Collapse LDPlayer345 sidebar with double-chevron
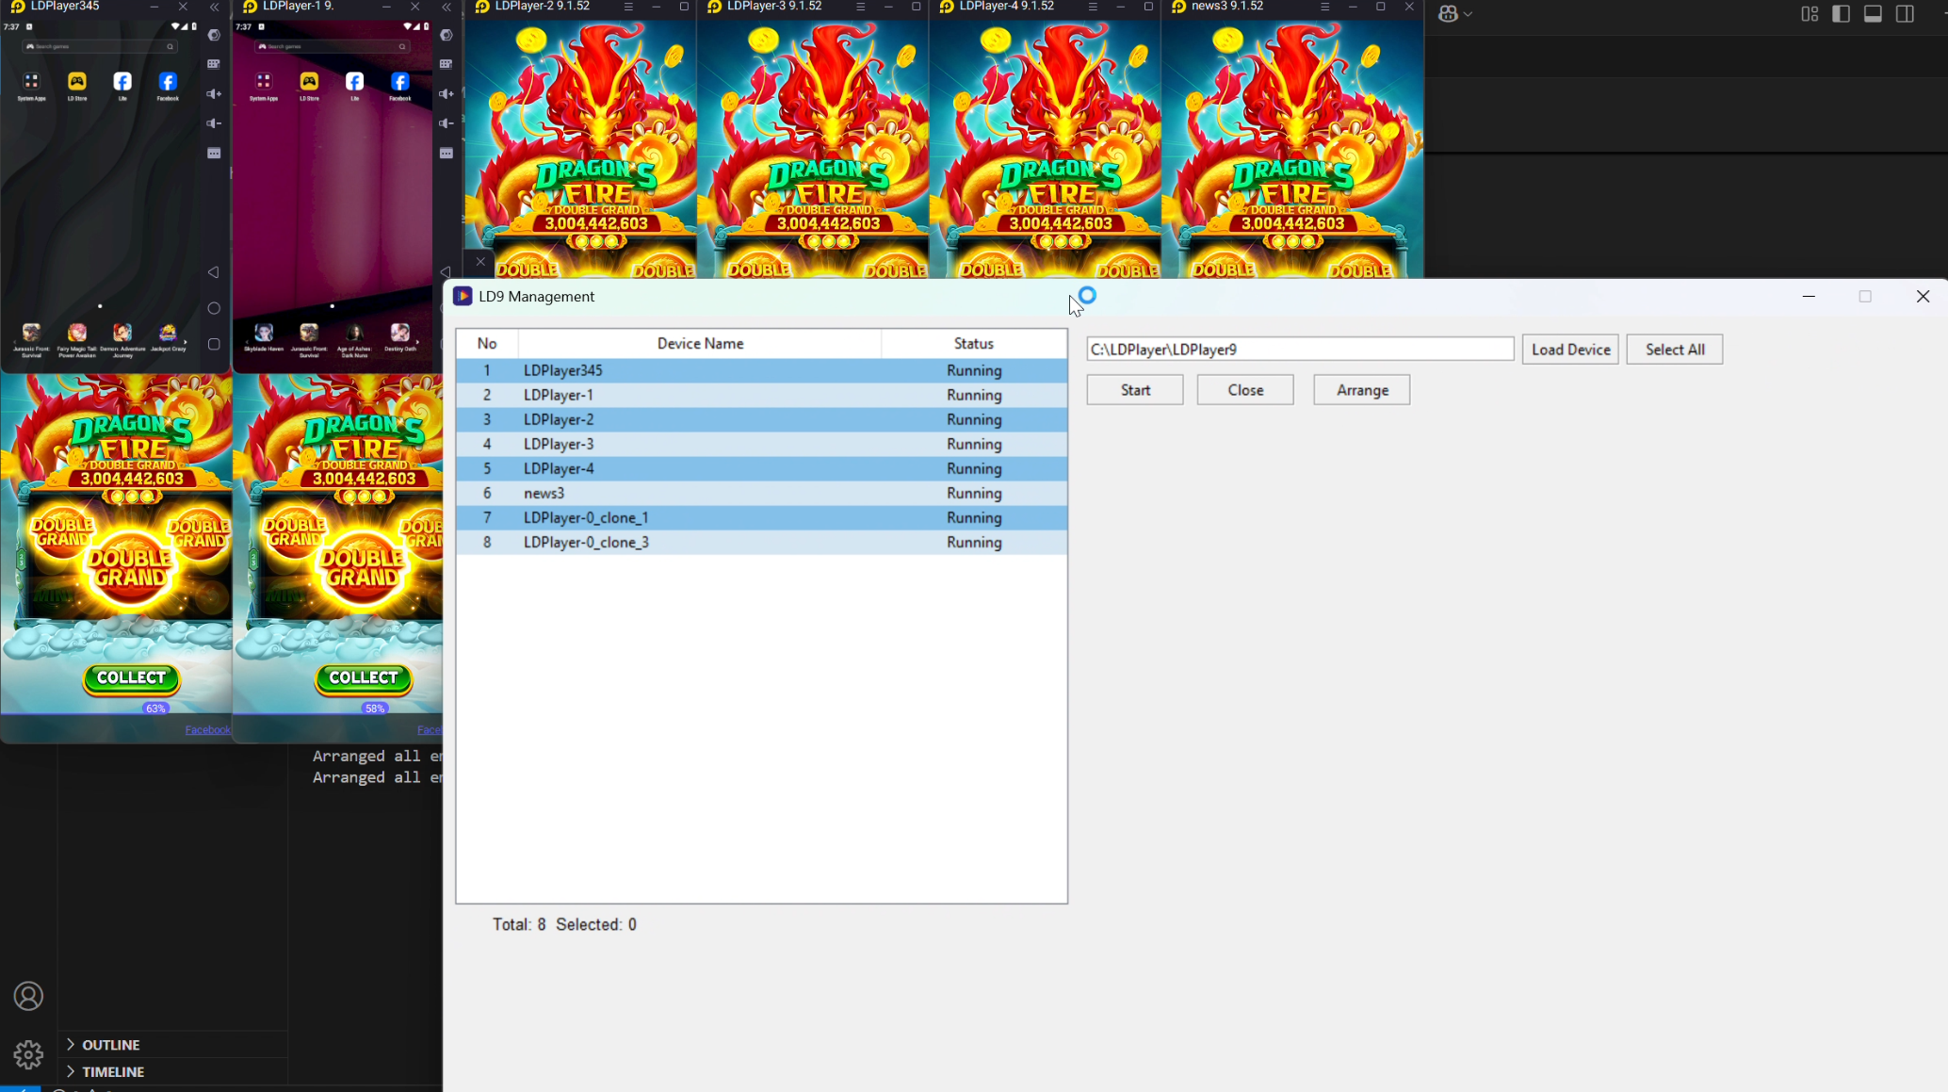 (x=215, y=7)
